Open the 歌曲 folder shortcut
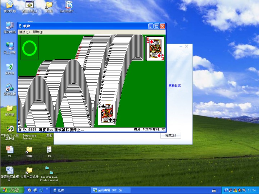 49,7
